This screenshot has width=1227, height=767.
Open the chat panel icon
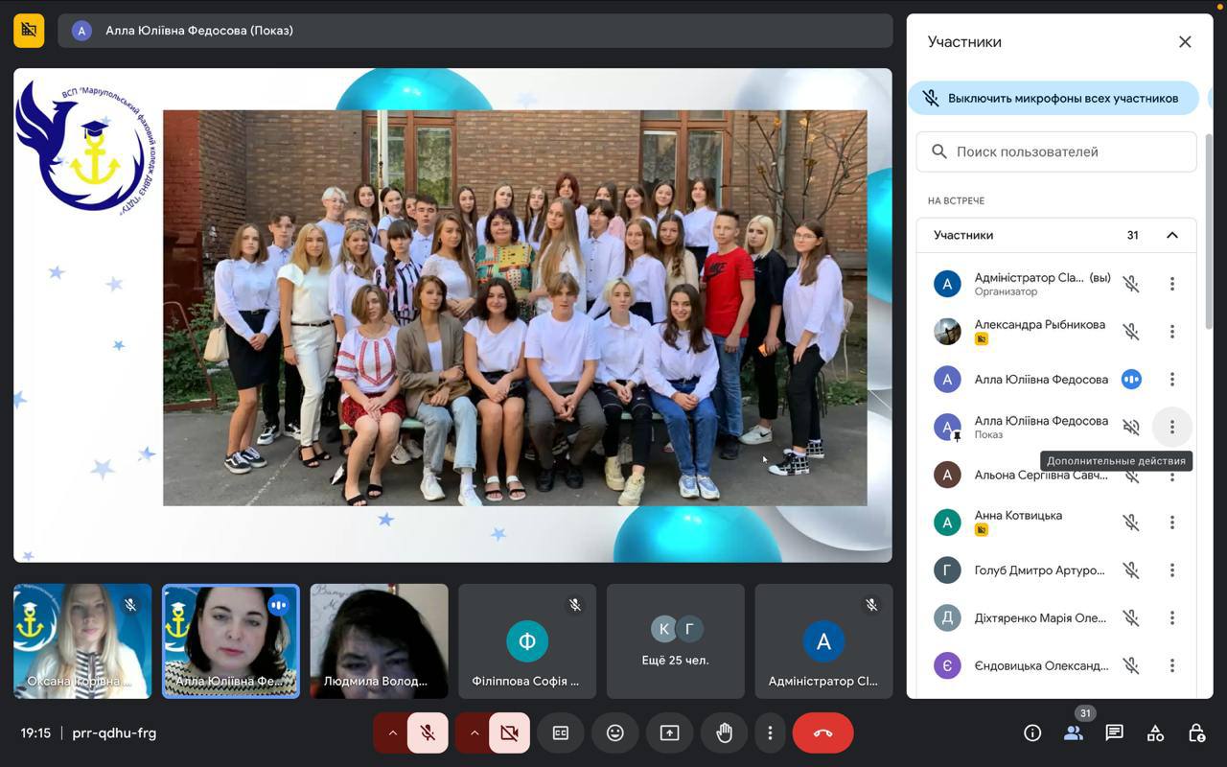pos(1114,732)
